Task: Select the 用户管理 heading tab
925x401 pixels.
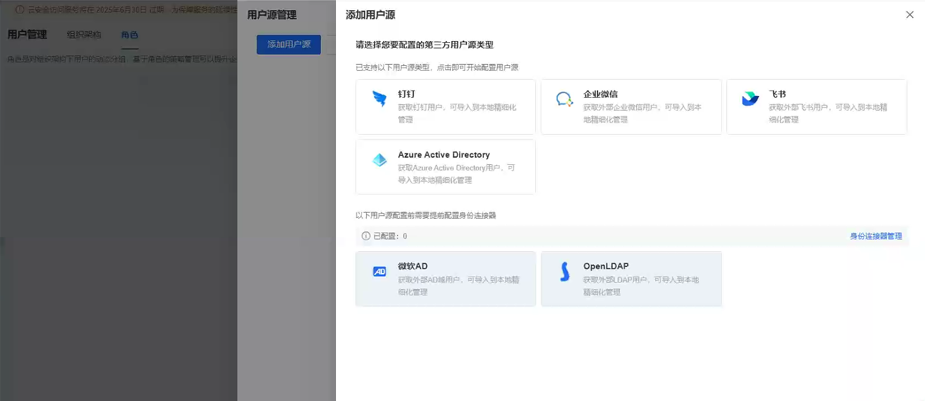Action: (27, 34)
